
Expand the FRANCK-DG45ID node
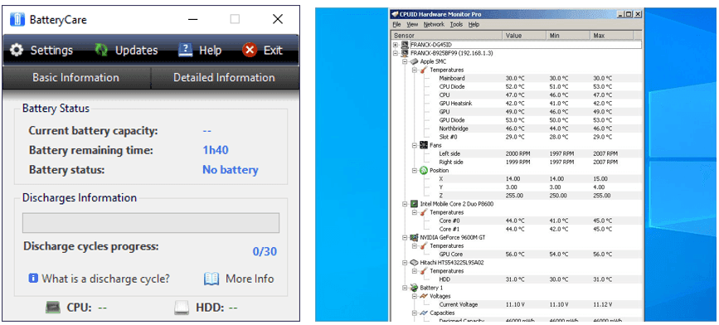[x=396, y=45]
